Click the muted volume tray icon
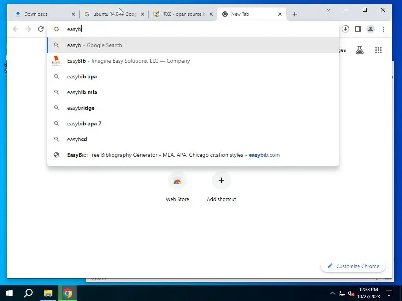This screenshot has height=301, width=402. (351, 293)
